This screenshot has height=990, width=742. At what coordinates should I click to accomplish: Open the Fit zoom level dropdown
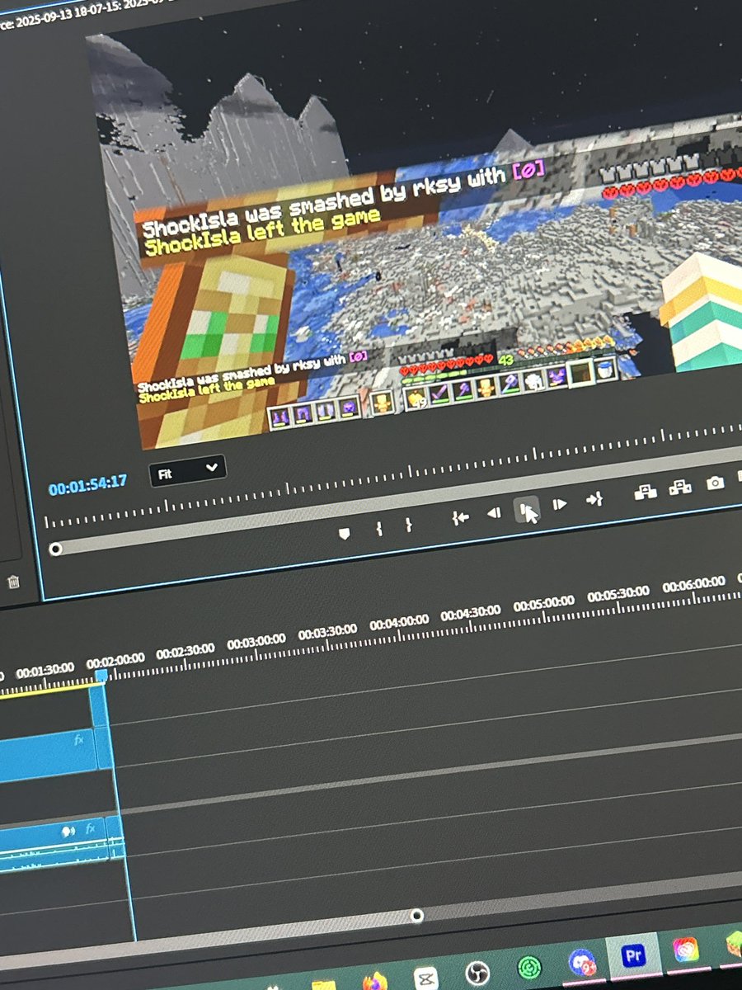coord(187,471)
